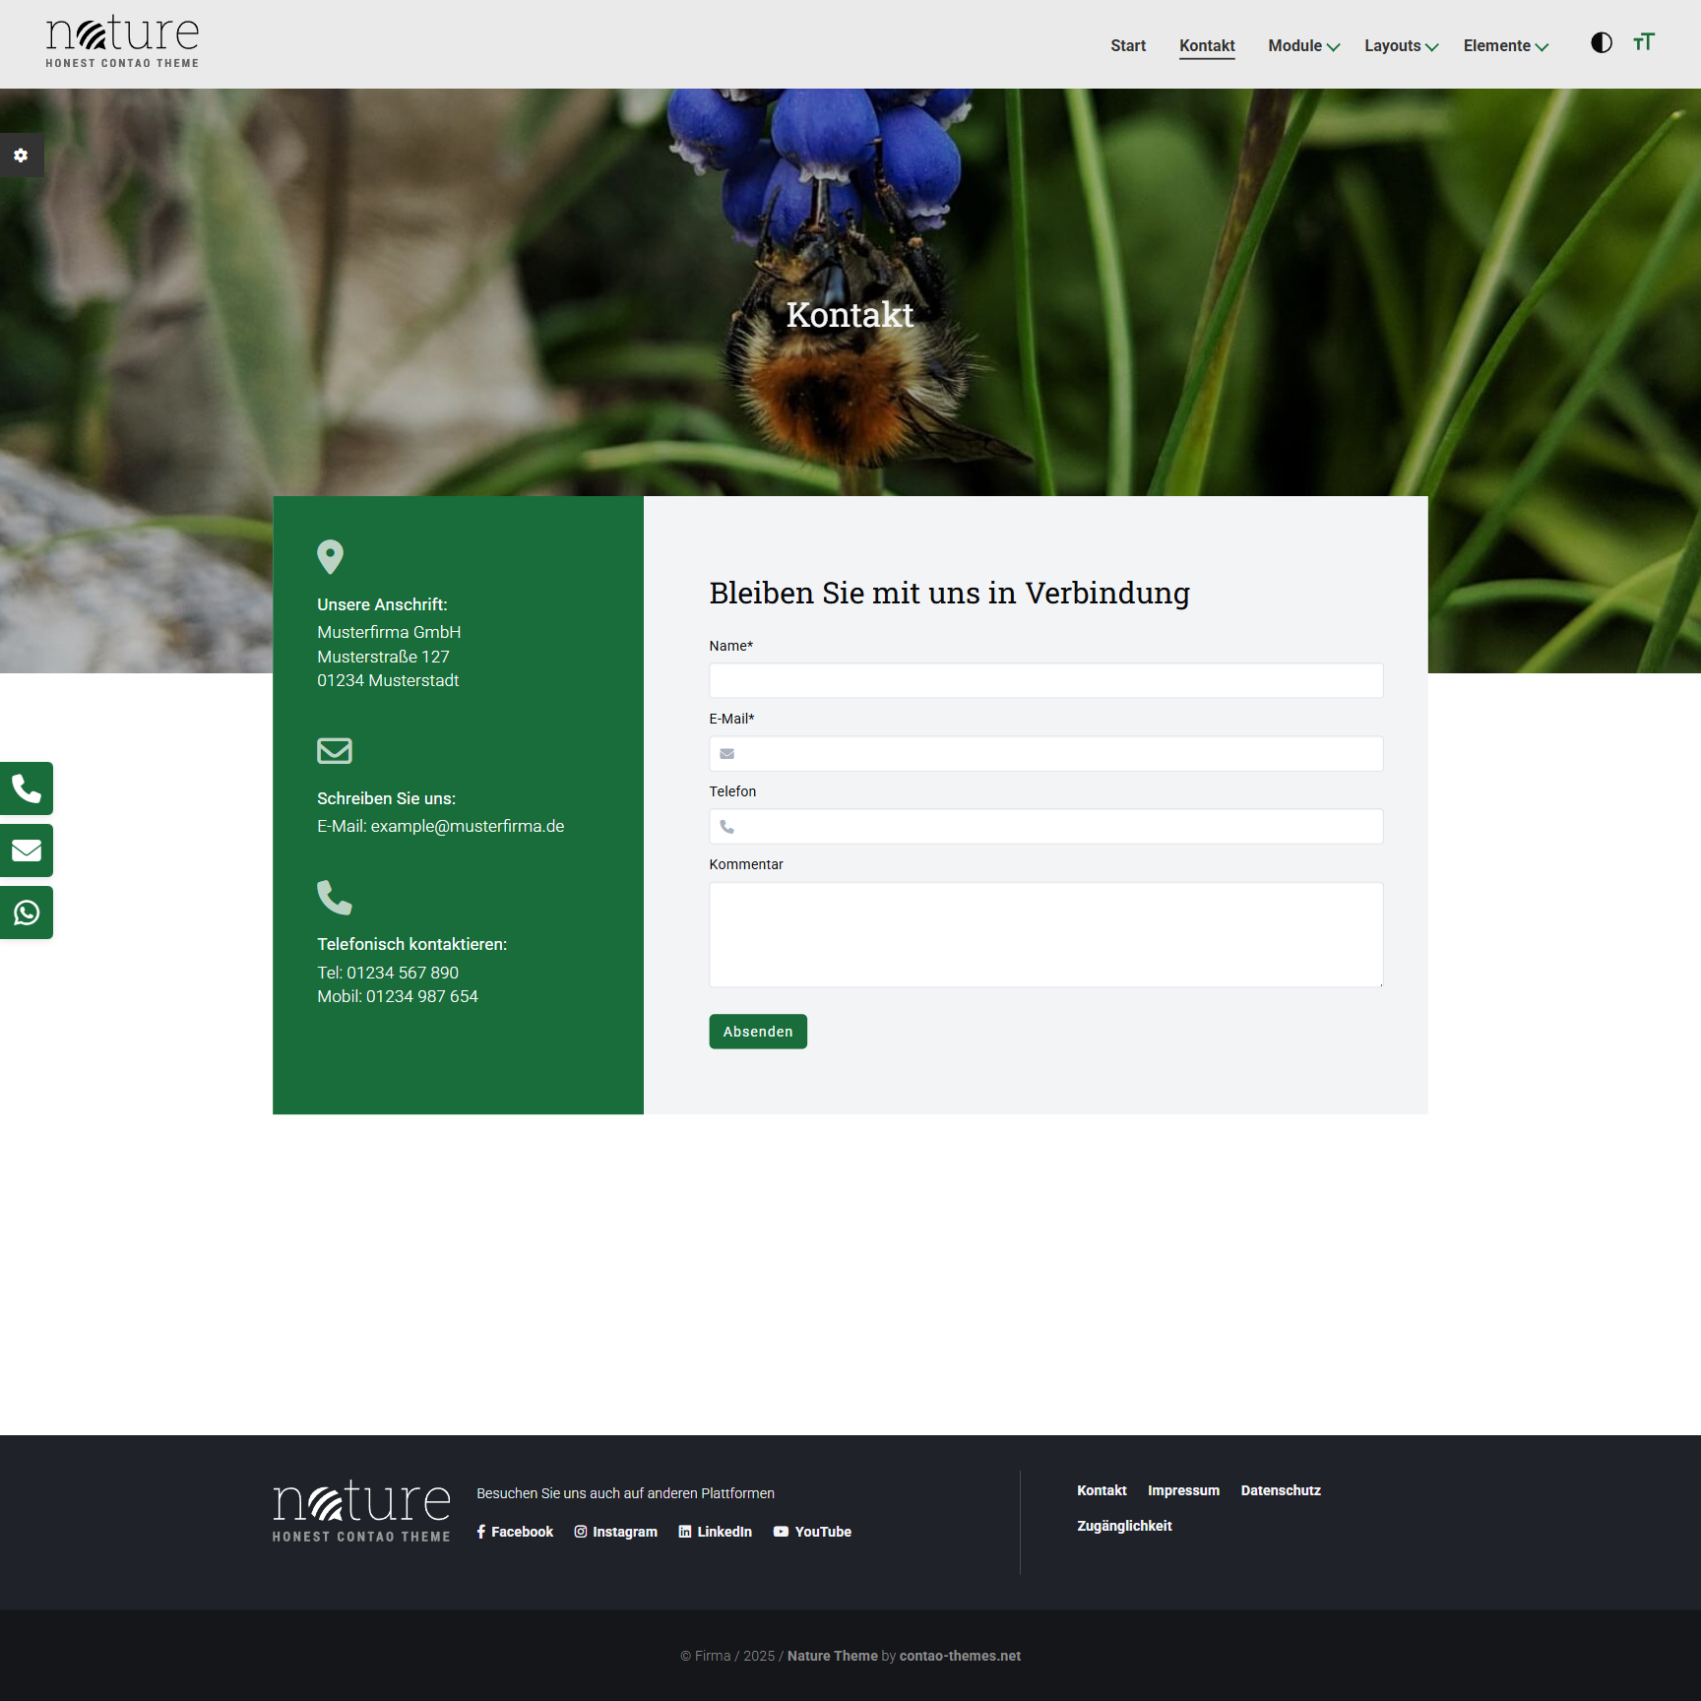Viewport: 1701px width, 1701px height.
Task: Focus the Kommentar text area
Action: click(x=1046, y=935)
